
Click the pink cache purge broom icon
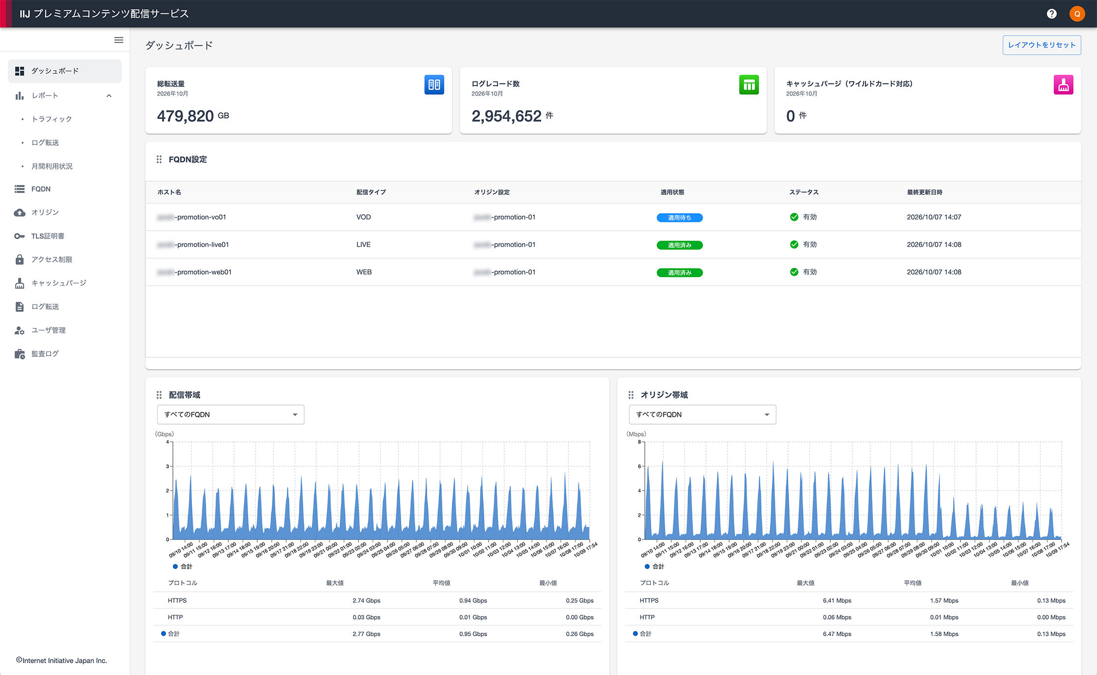(x=1063, y=85)
